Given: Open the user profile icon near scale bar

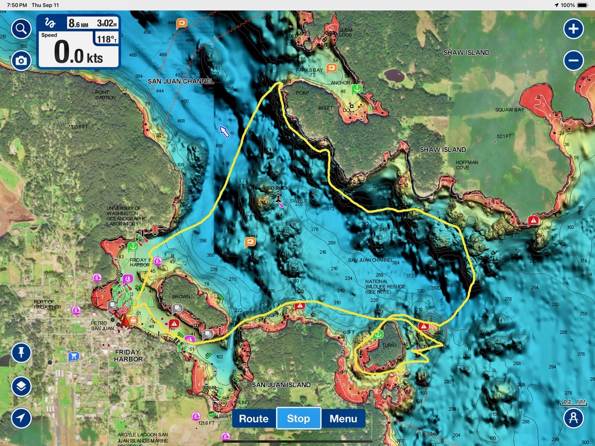Looking at the screenshot, I should click(573, 418).
